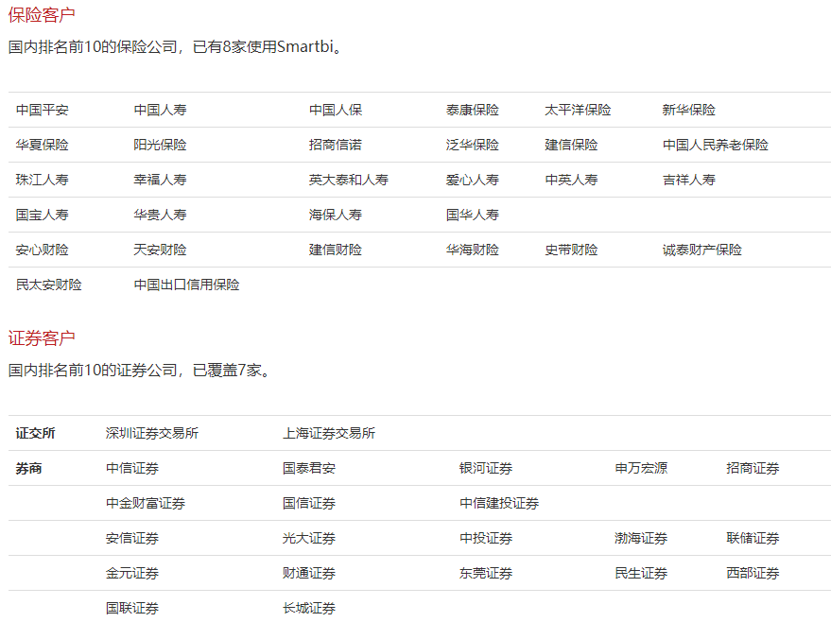831x622 pixels.
Task: Click the 券商 row label
Action: click(x=29, y=468)
